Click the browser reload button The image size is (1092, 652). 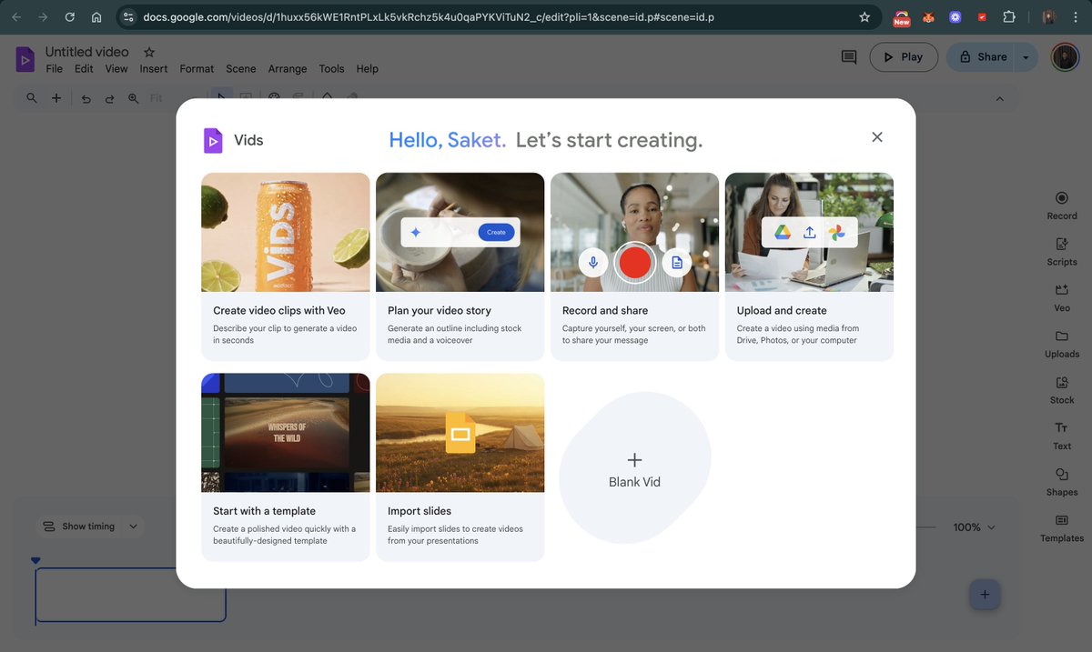70,16
